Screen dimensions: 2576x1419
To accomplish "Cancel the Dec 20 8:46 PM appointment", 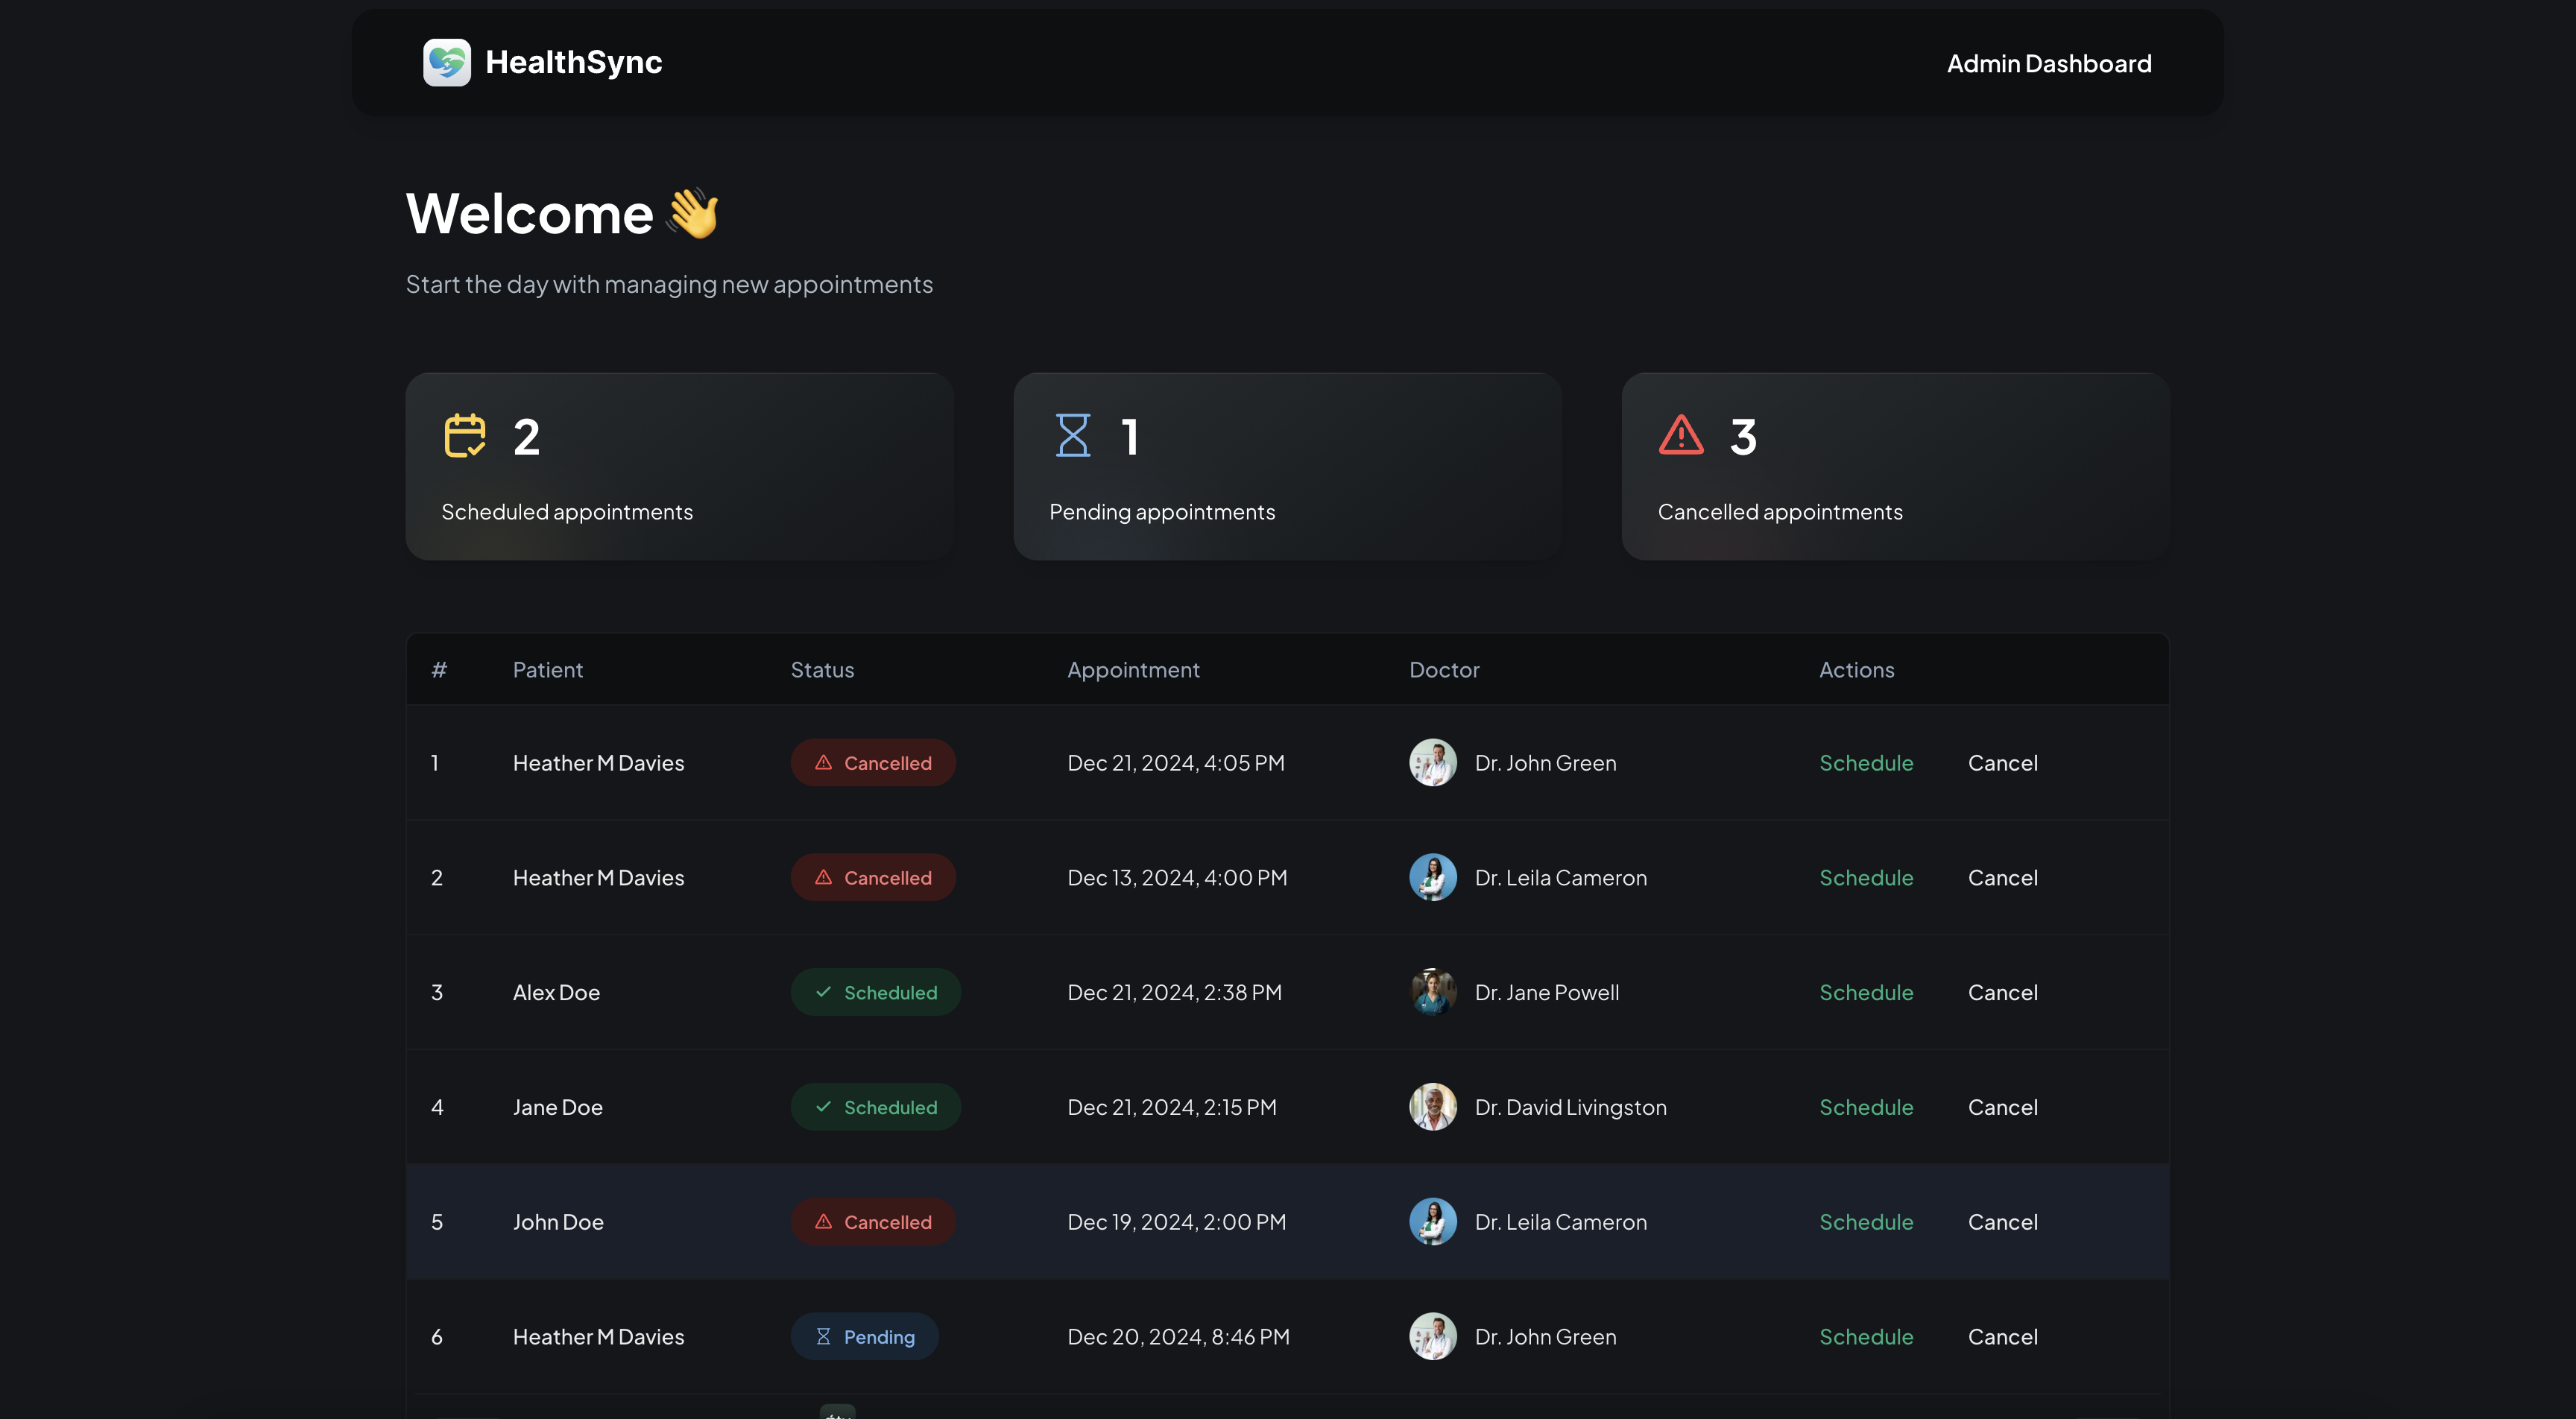I will pos(2002,1336).
